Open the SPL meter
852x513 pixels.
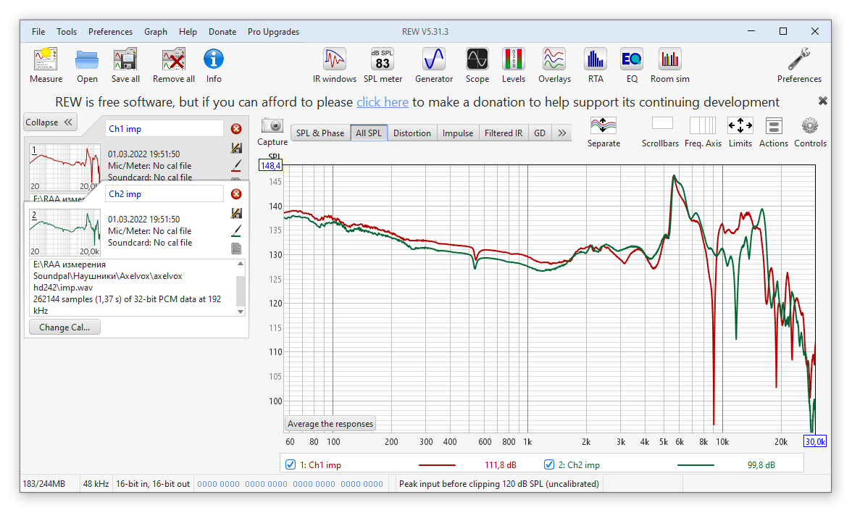tap(383, 59)
